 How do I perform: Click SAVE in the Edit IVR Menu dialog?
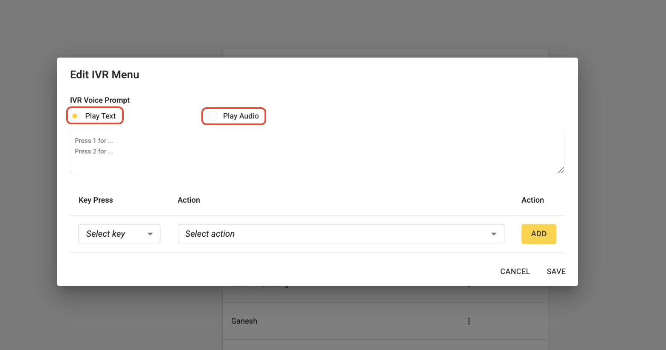click(556, 272)
